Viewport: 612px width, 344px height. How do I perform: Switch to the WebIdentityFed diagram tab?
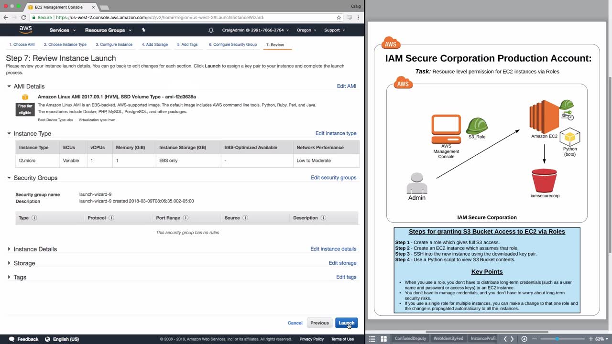448,339
